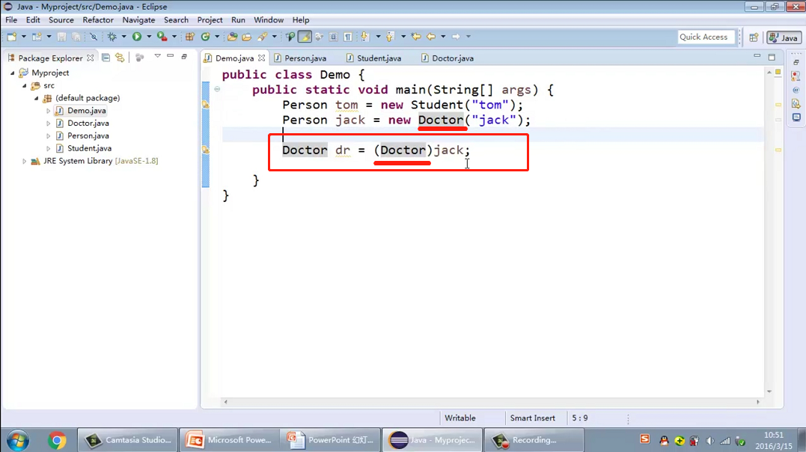806x452 pixels.
Task: Maximize the editor area
Action: click(772, 57)
